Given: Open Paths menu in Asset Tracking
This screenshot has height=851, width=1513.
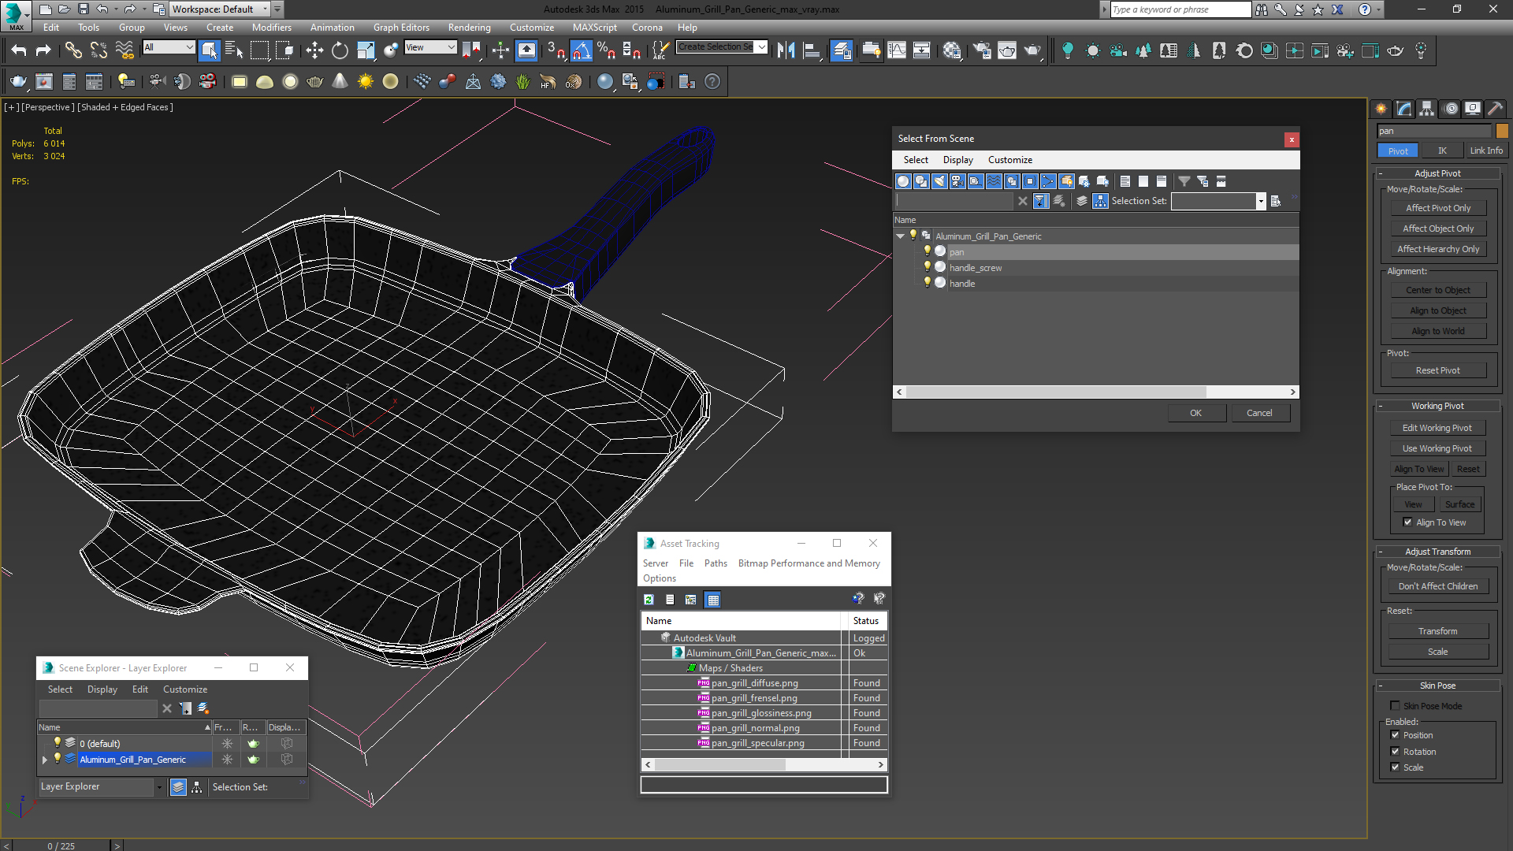Looking at the screenshot, I should tap(716, 563).
